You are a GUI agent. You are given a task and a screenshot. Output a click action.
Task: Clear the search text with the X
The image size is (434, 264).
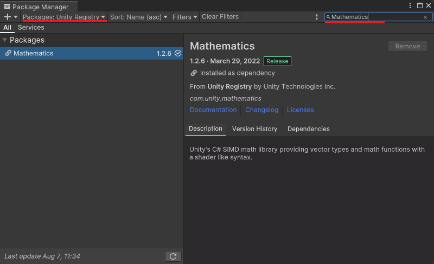click(x=425, y=17)
